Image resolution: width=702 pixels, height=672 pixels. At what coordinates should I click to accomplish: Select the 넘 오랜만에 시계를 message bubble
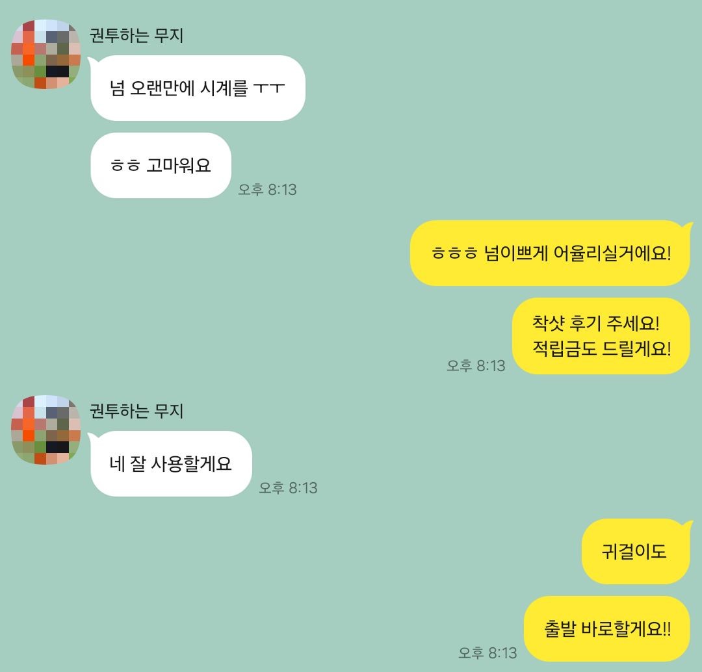pos(198,88)
